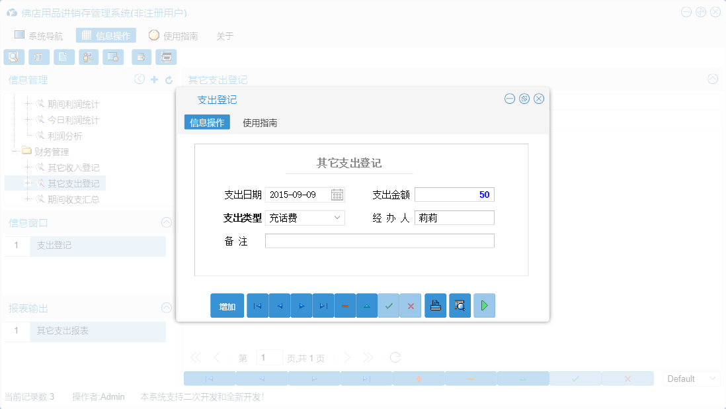Open the print icon in the expense dialog

pos(435,305)
